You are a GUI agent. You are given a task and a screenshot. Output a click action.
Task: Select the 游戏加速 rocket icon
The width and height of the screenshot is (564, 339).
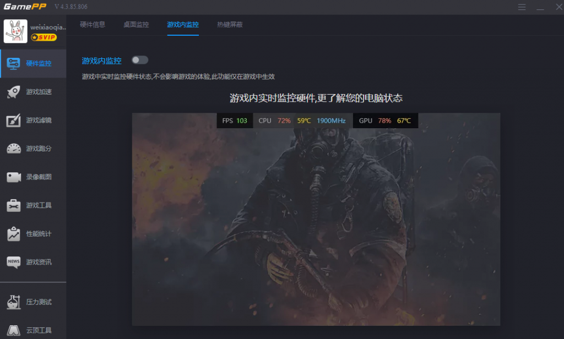pyautogui.click(x=13, y=92)
